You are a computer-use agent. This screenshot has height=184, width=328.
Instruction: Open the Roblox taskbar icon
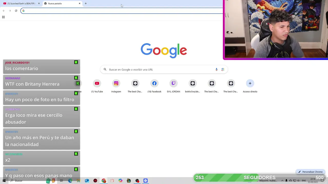[146, 181]
